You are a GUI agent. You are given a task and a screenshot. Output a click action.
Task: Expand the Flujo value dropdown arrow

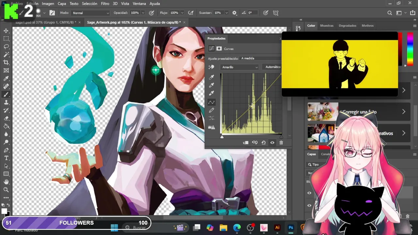[182, 13]
